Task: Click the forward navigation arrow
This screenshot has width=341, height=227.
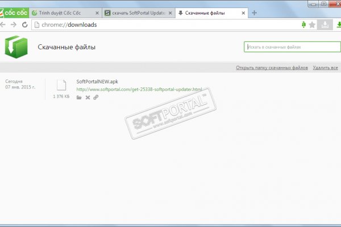Action: pyautogui.click(x=14, y=25)
